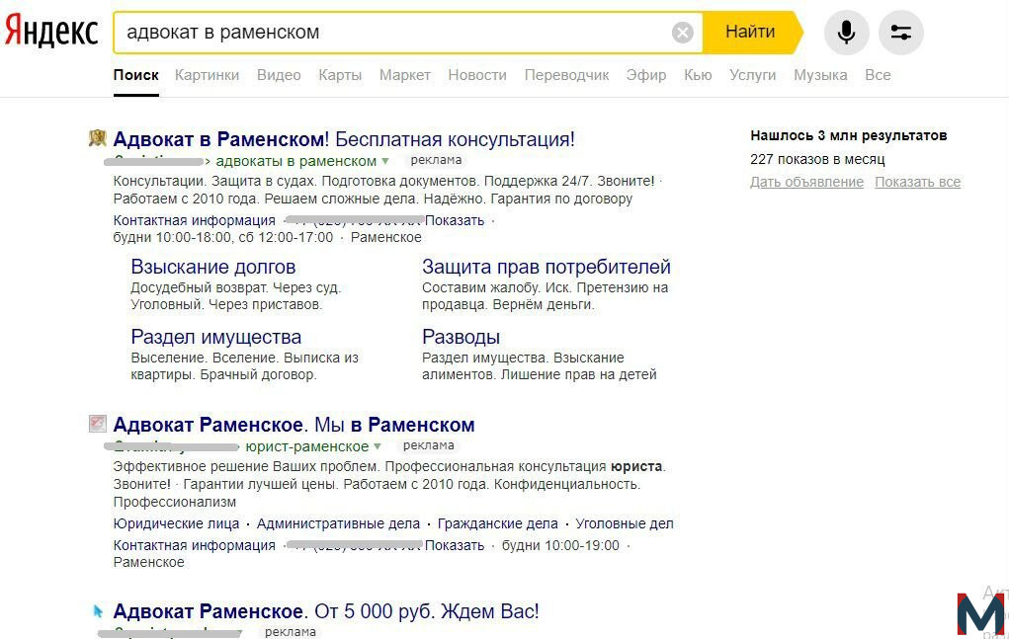The image size is (1009, 639).
Task: Click favicon of first ad result
Action: tap(97, 137)
